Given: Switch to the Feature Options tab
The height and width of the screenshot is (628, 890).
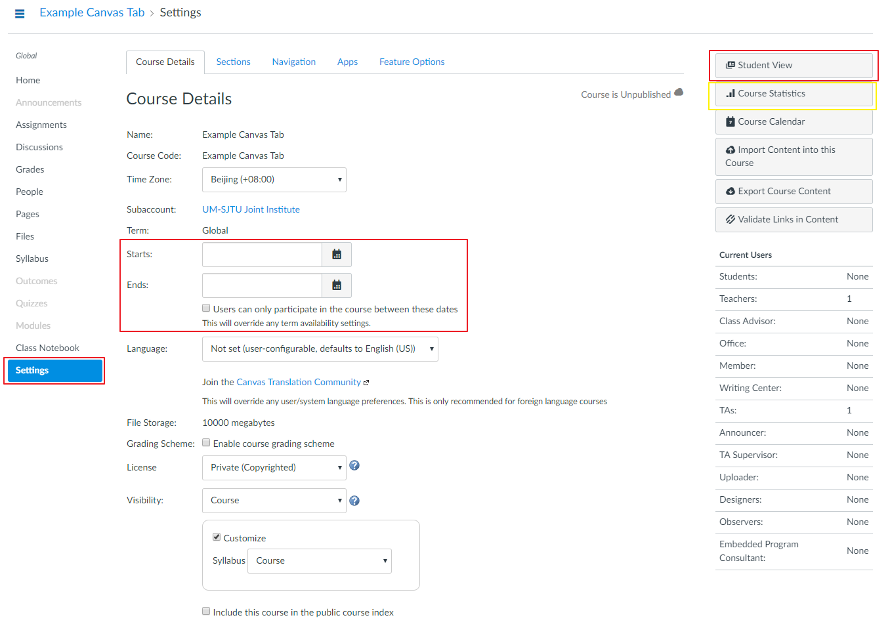Looking at the screenshot, I should [x=412, y=62].
